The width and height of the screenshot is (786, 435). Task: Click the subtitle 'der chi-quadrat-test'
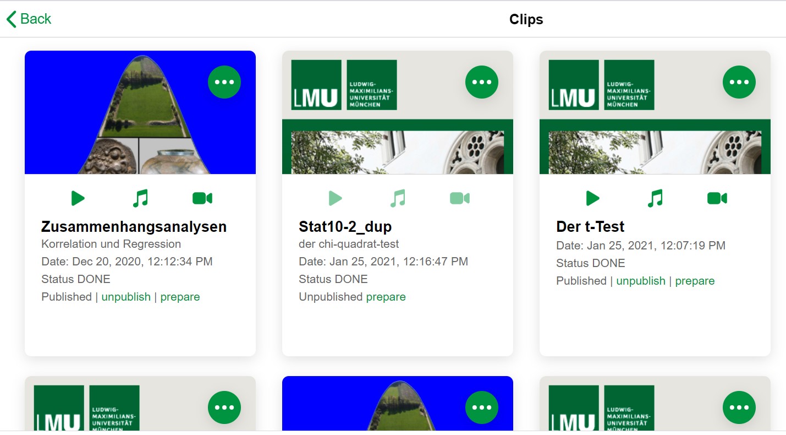point(349,244)
